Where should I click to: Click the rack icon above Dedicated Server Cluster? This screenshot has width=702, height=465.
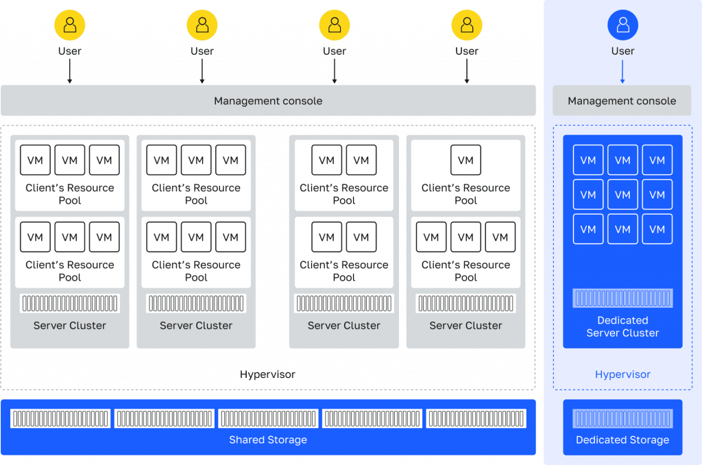pyautogui.click(x=622, y=298)
